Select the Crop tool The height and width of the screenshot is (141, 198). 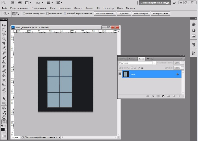pos(4,43)
